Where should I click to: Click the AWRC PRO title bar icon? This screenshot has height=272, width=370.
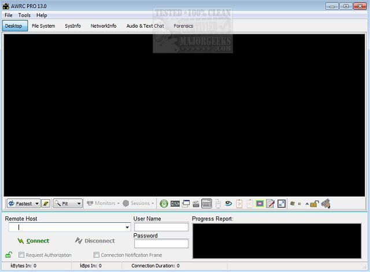click(6, 6)
